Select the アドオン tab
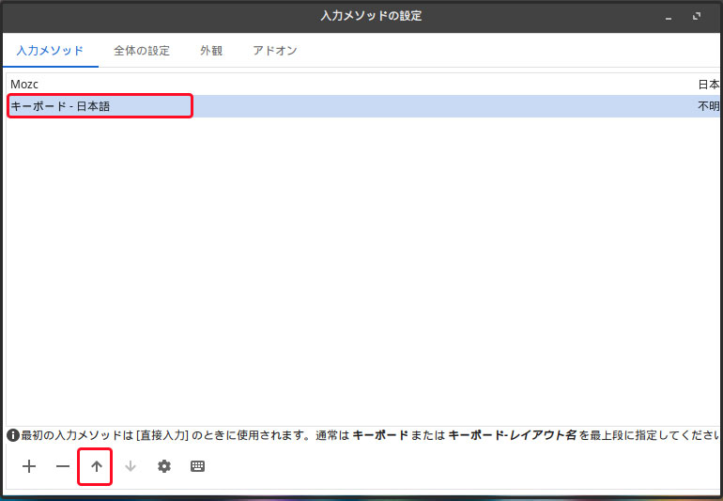This screenshot has height=501, width=723. pyautogui.click(x=275, y=51)
